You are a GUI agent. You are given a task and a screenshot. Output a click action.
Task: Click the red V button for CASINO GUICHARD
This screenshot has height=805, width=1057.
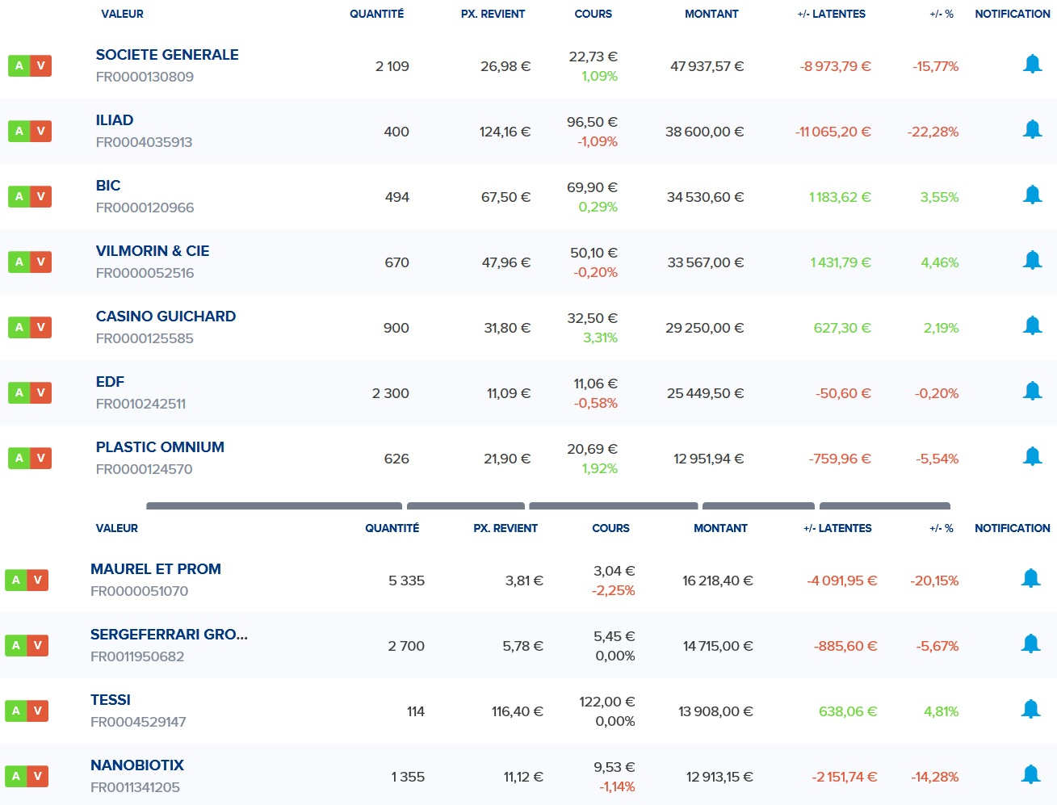tap(41, 328)
